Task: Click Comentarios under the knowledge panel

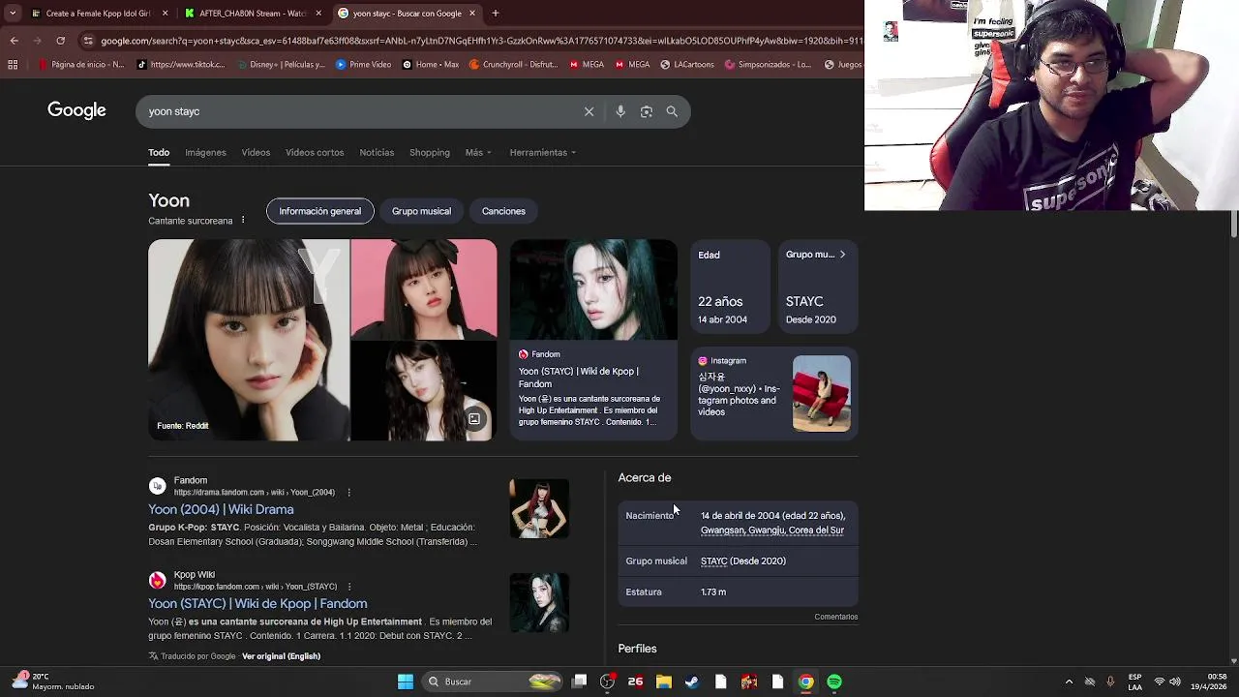Action: coord(836,617)
